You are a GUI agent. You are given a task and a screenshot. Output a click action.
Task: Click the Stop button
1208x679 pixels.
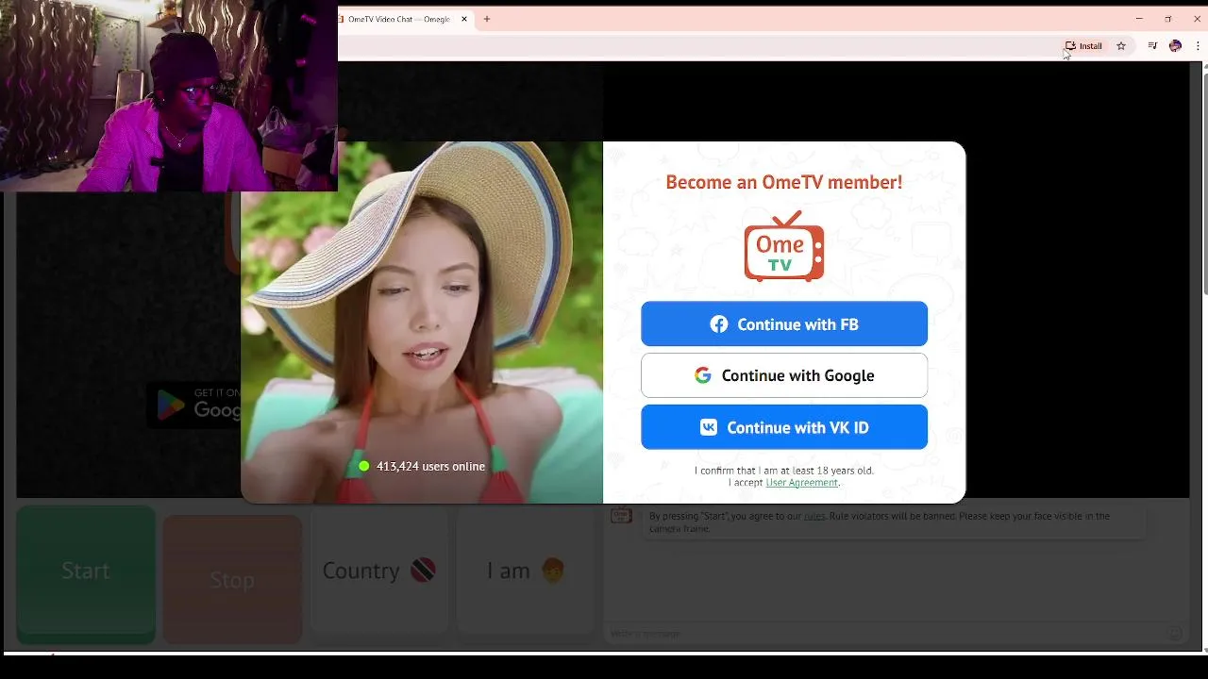(232, 579)
